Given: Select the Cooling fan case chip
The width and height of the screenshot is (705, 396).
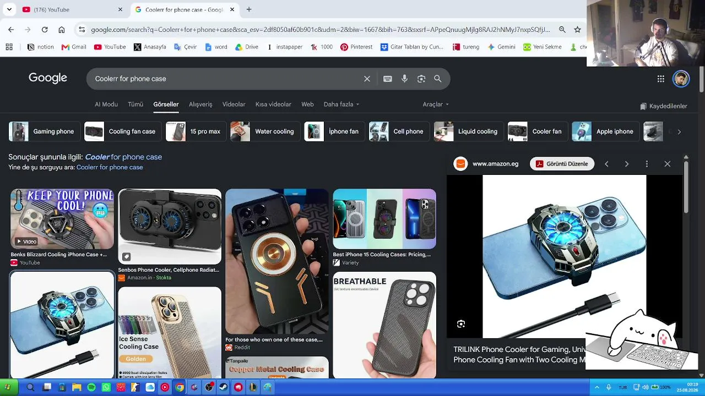Looking at the screenshot, I should pos(122,131).
